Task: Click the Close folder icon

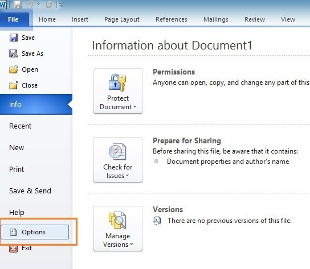Action: coord(14,85)
